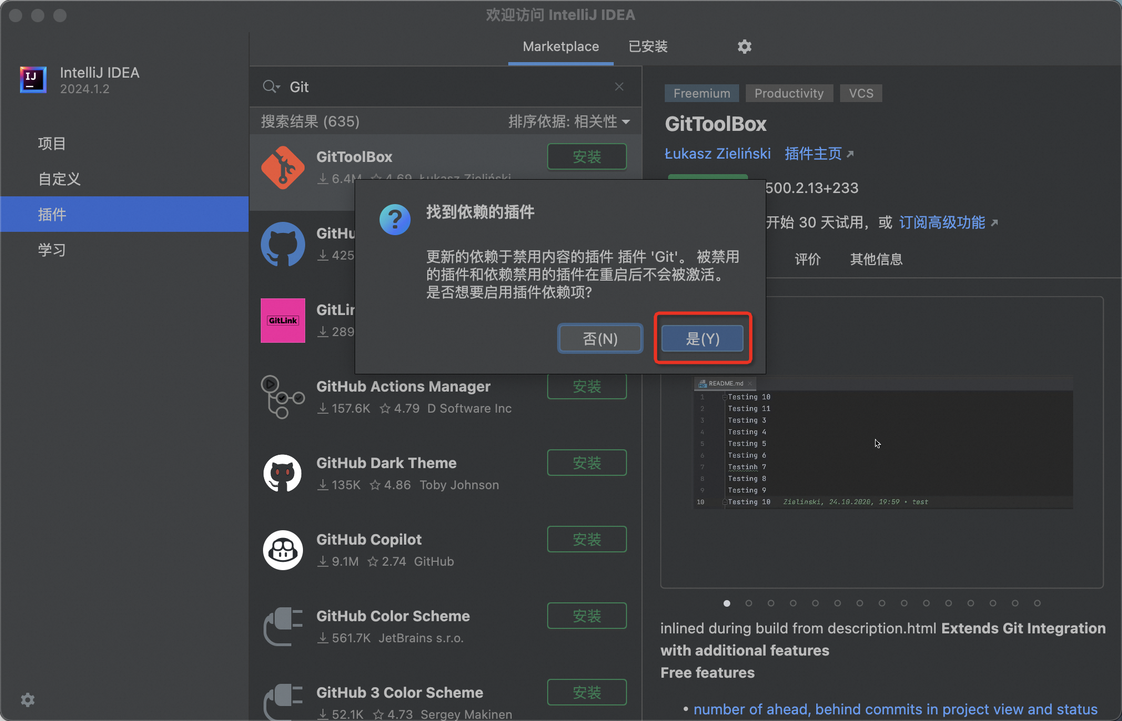Decline with the 否(N) button
This screenshot has height=721, width=1122.
(x=600, y=338)
